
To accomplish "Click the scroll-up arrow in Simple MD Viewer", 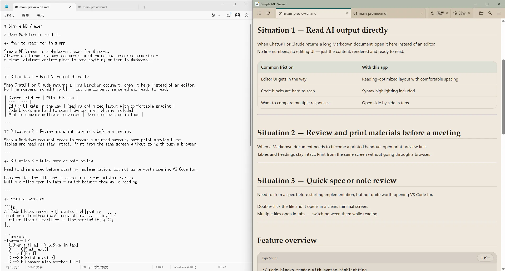I will 503,21.
